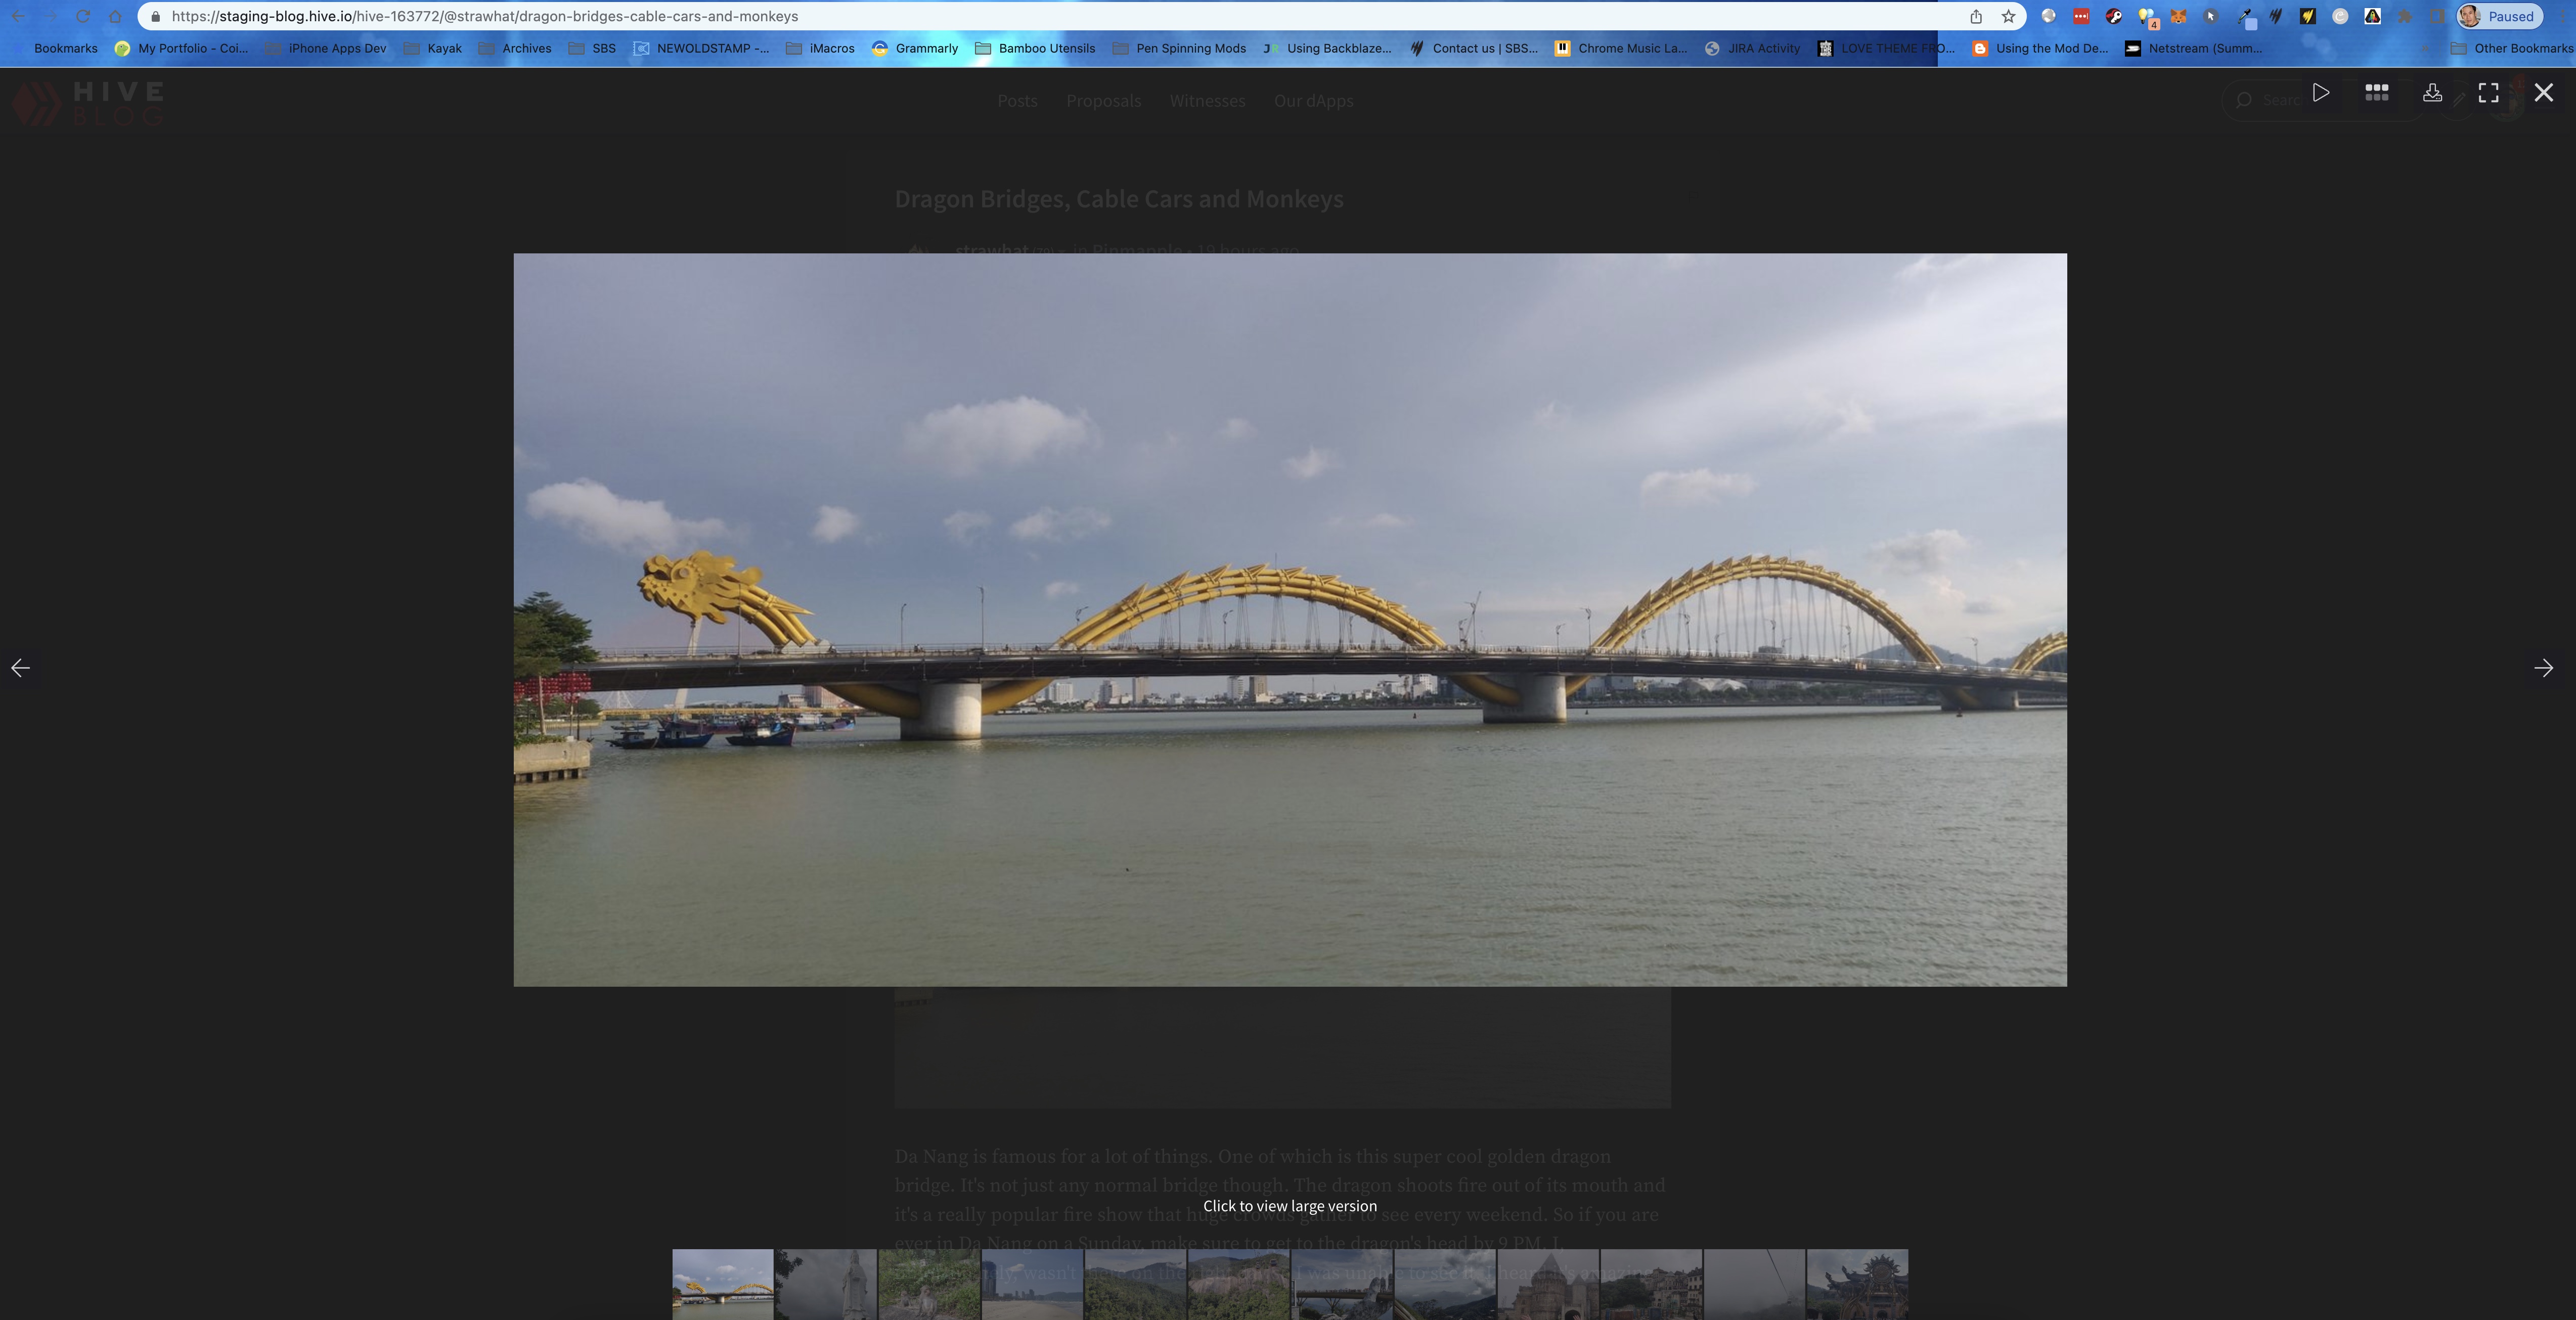Screen dimensions: 2576x1320
Task: Open the dark blue striped extension icon
Action: pyautogui.click(x=2276, y=16)
